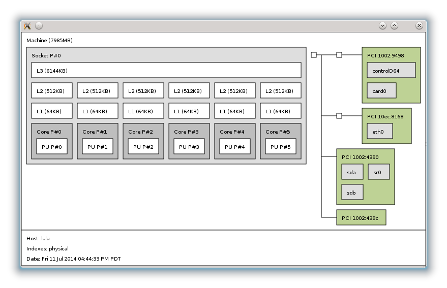Select the PU P#5 box

(x=281, y=147)
